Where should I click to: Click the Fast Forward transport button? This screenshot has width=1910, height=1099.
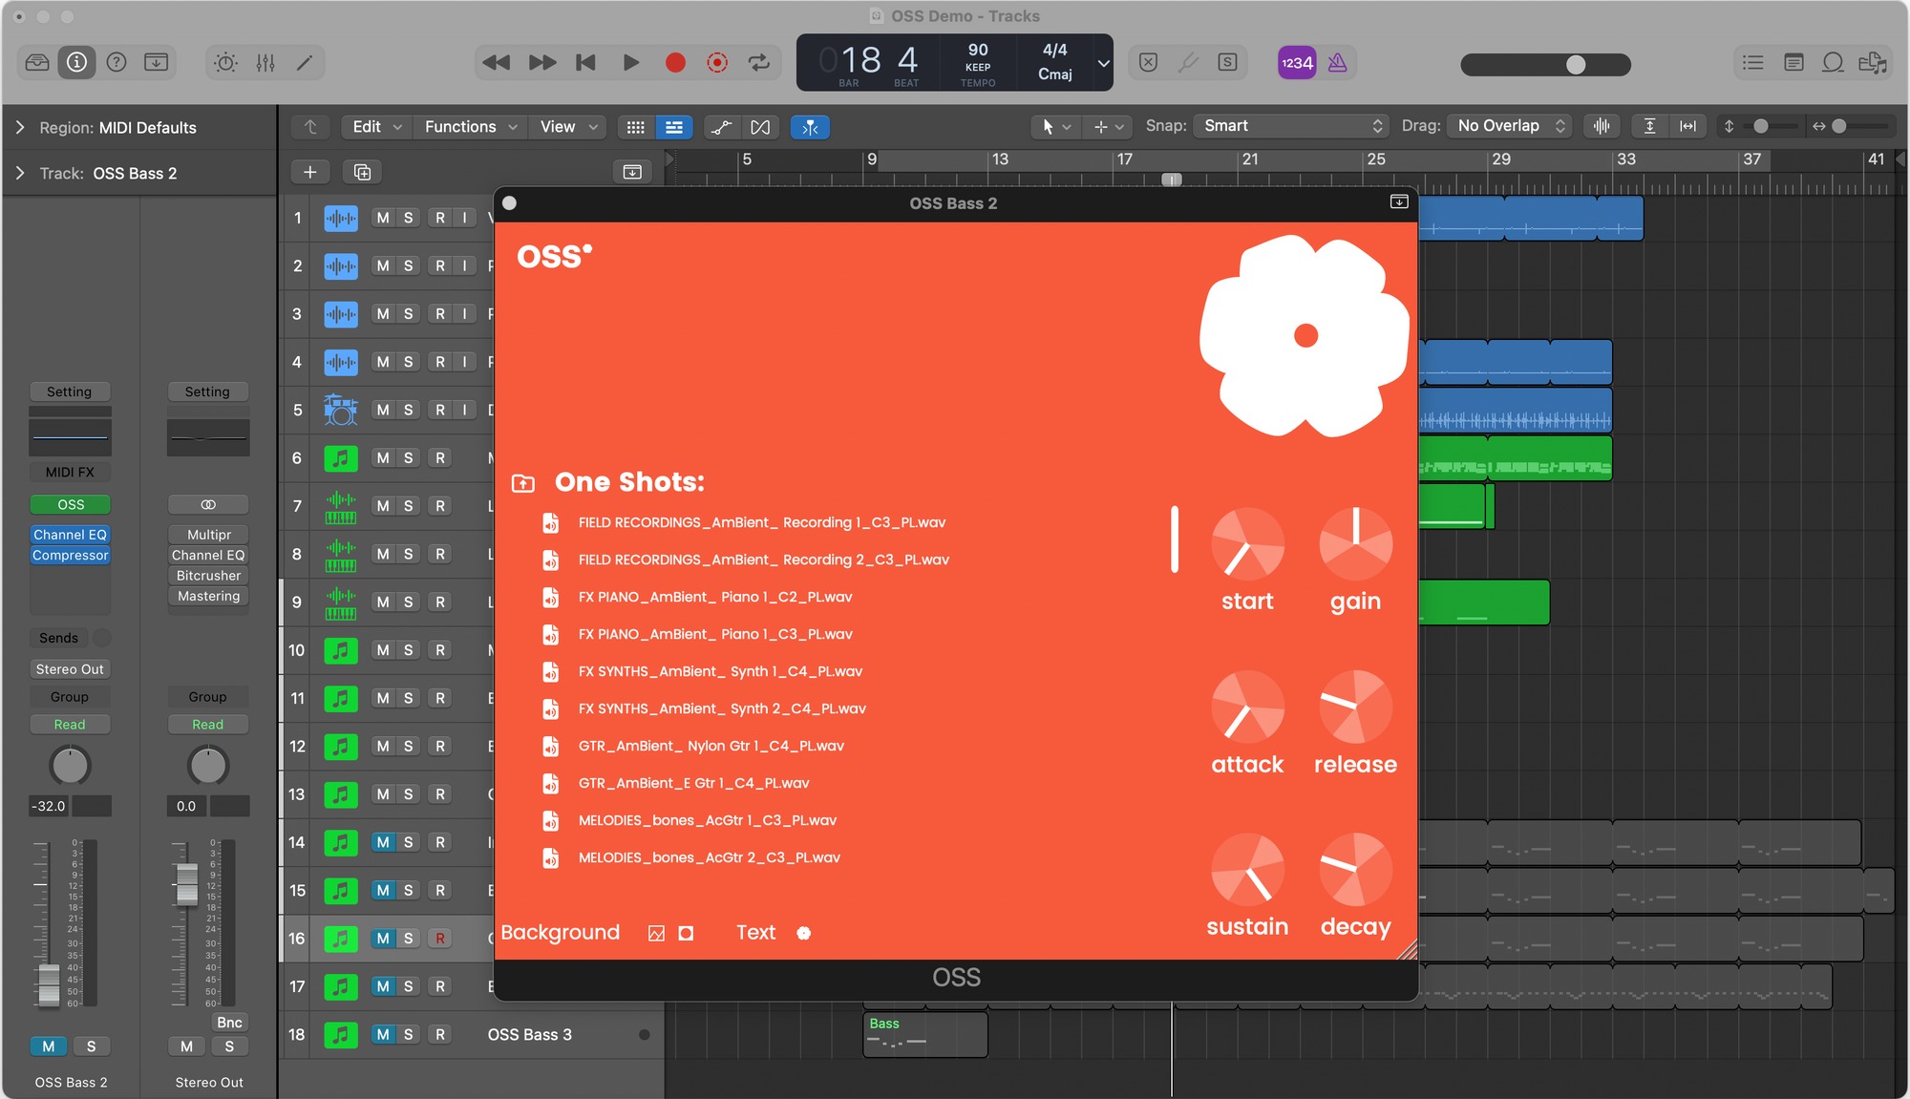coord(542,63)
